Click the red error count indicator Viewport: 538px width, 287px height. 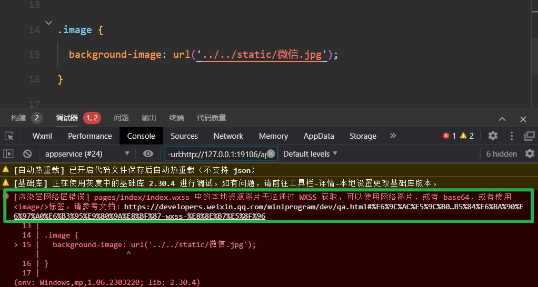(x=449, y=136)
